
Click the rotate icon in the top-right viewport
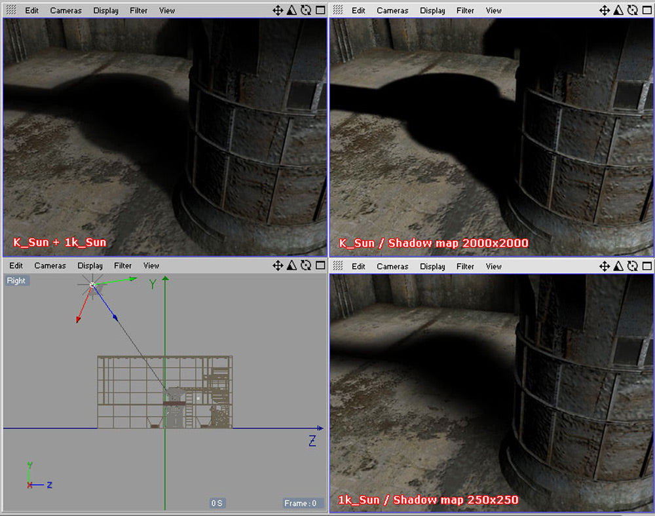632,10
